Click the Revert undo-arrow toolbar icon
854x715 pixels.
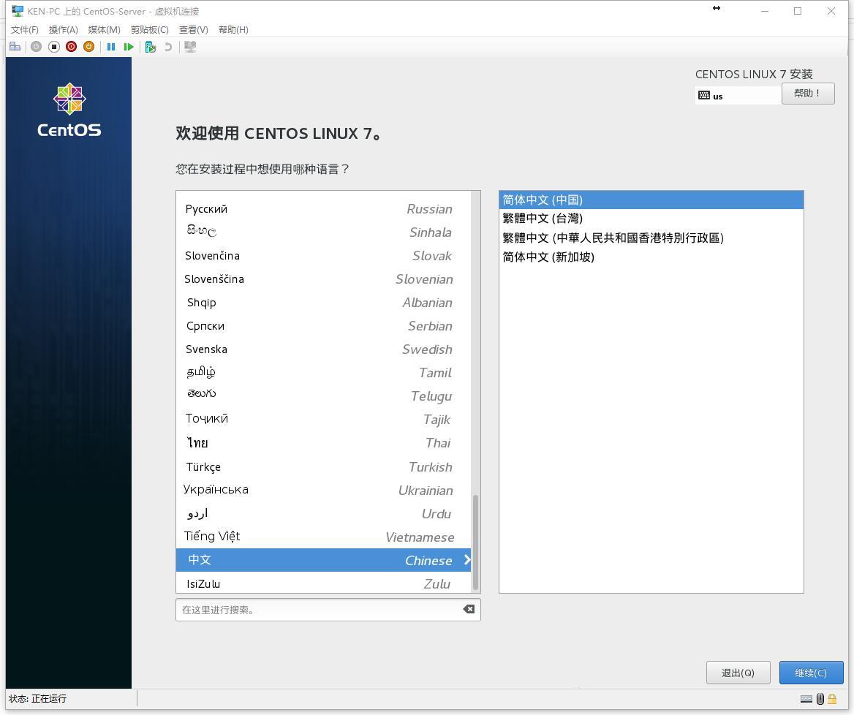click(168, 47)
